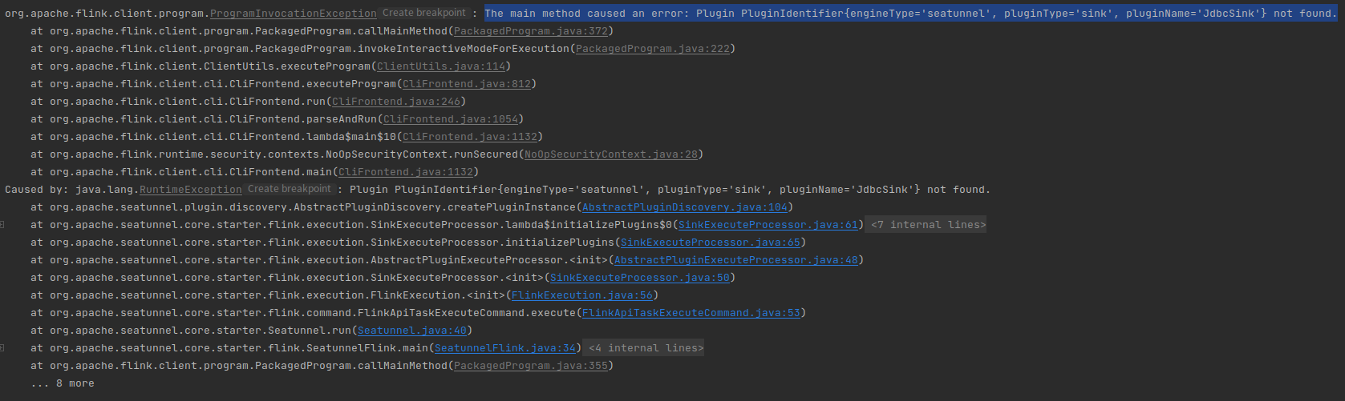Image resolution: width=1345 pixels, height=401 pixels.
Task: Click Create breakpoint beside ProgramInvocationException
Action: [424, 13]
